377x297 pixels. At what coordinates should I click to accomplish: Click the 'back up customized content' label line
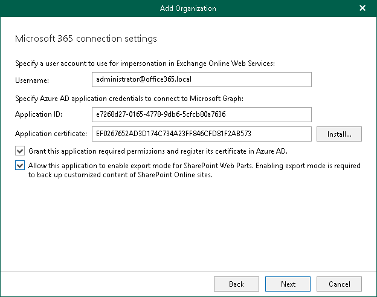tap(112, 175)
